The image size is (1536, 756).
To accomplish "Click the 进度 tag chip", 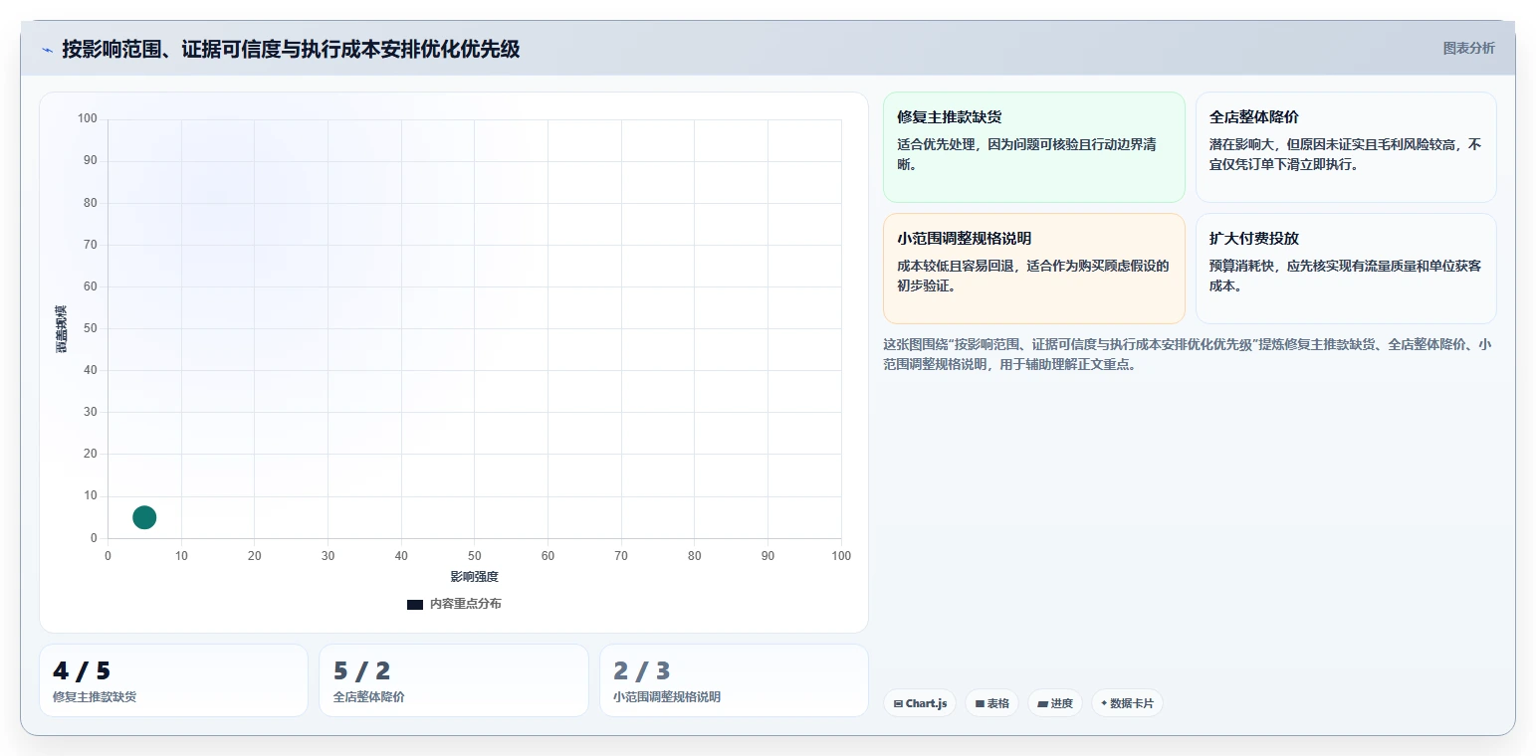I will [x=1055, y=703].
